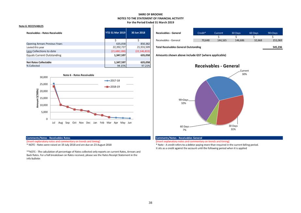Screen dimensions: 301x213
Task: Click the "Receivables - General" pie chart title
Action: pyautogui.click(x=217, y=66)
